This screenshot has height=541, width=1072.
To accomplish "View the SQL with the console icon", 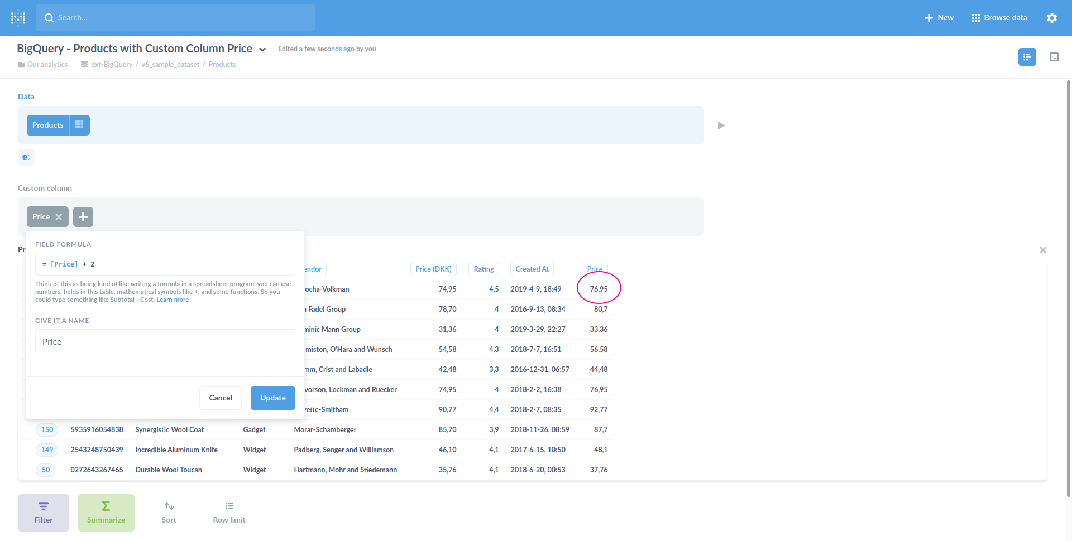I will click(1054, 57).
